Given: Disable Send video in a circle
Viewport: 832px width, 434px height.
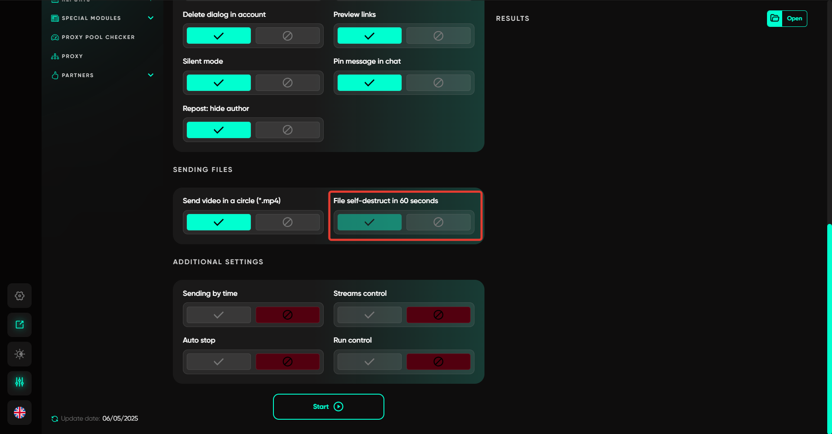Looking at the screenshot, I should (x=287, y=222).
